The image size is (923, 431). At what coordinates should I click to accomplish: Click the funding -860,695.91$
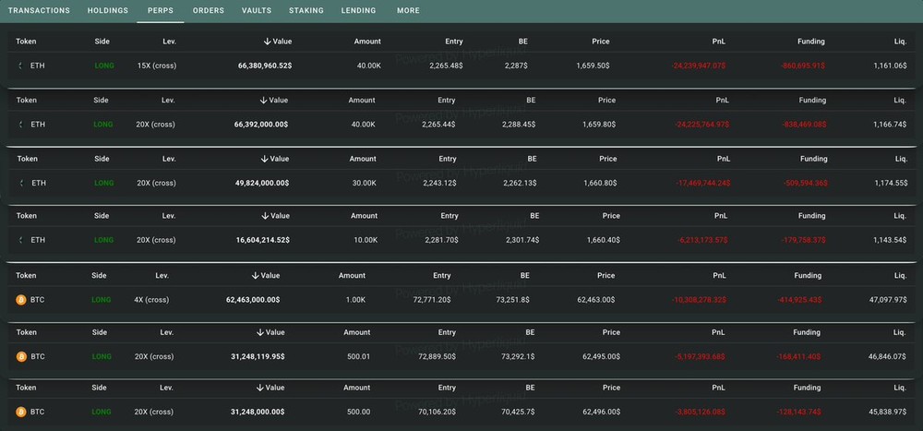pos(803,66)
